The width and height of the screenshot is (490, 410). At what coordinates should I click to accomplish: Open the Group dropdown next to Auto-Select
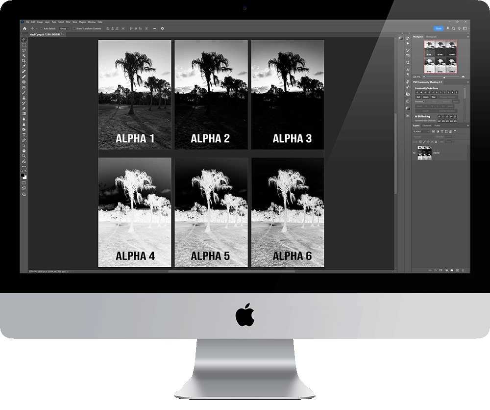tap(63, 28)
